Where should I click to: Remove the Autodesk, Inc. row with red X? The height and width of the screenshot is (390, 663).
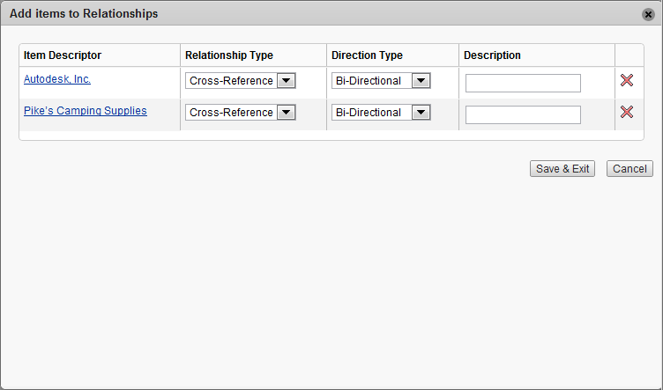click(x=626, y=80)
